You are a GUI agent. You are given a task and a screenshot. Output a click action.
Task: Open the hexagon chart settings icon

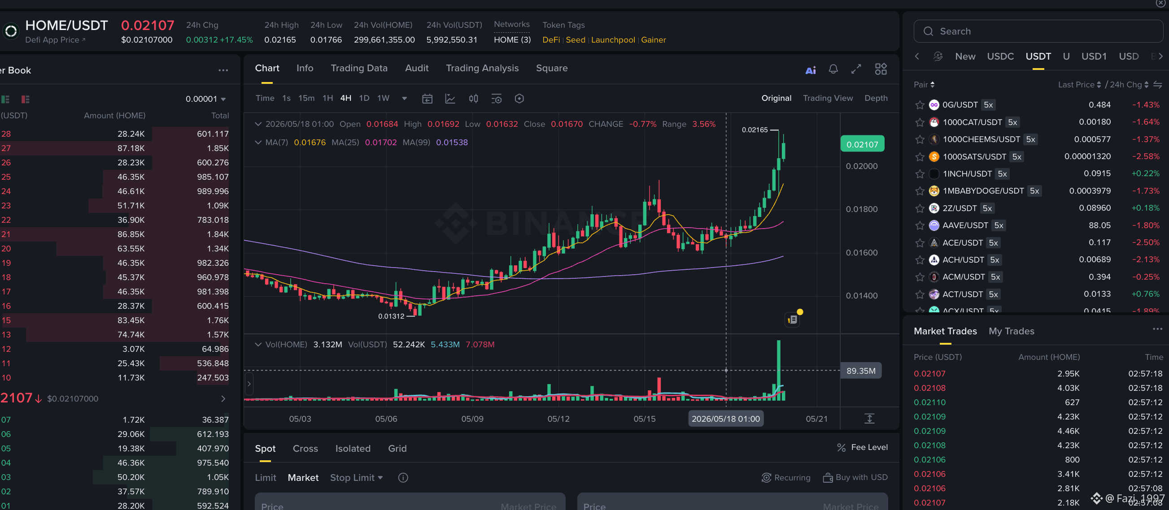[519, 99]
